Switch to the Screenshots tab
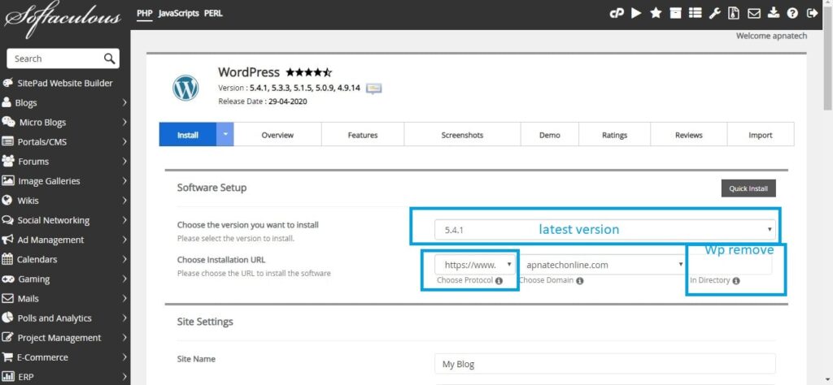This screenshot has width=833, height=385. [x=462, y=135]
